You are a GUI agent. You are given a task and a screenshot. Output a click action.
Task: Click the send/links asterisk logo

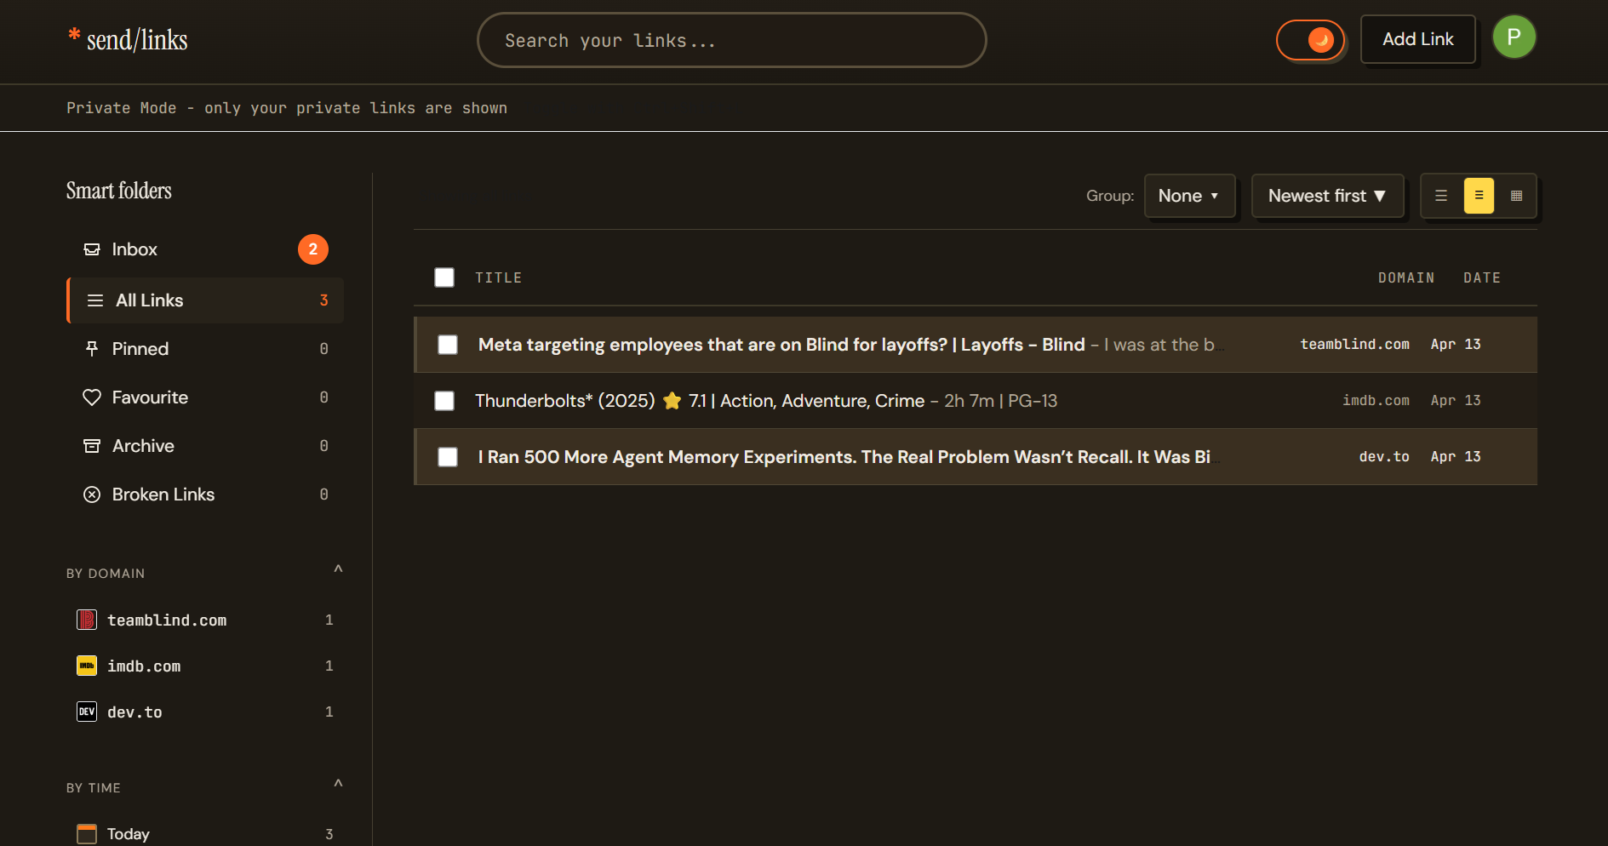click(x=74, y=35)
